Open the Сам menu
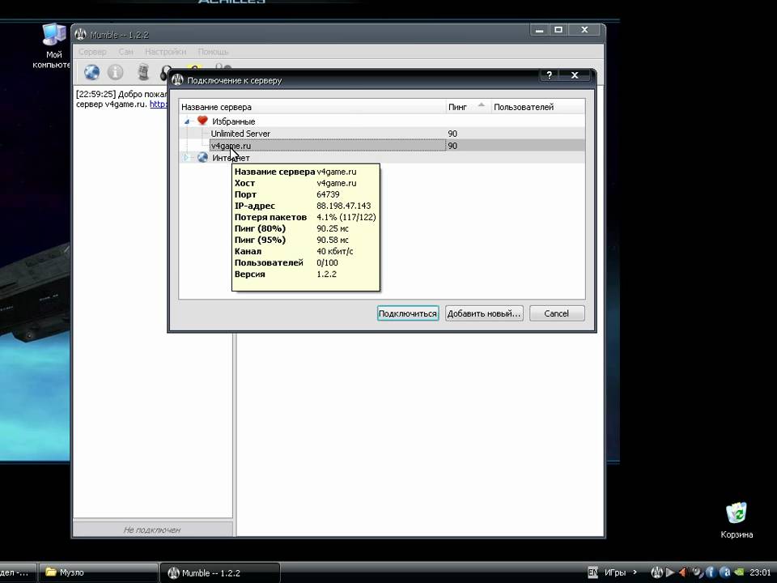The image size is (777, 583). [x=126, y=52]
